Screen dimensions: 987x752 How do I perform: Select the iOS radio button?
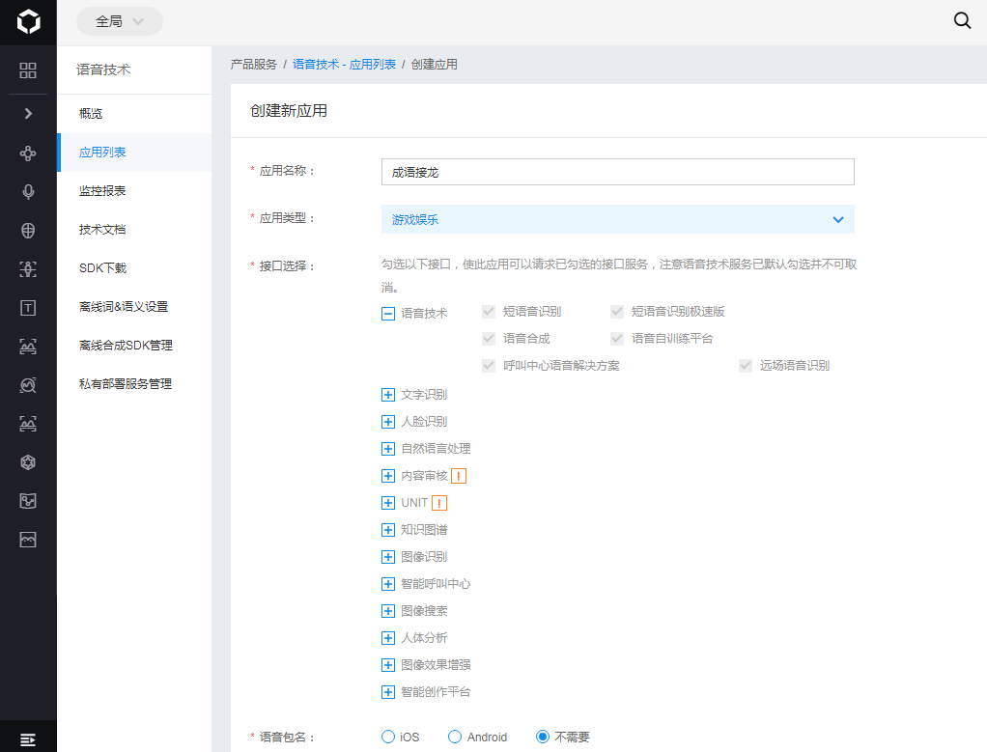click(388, 737)
